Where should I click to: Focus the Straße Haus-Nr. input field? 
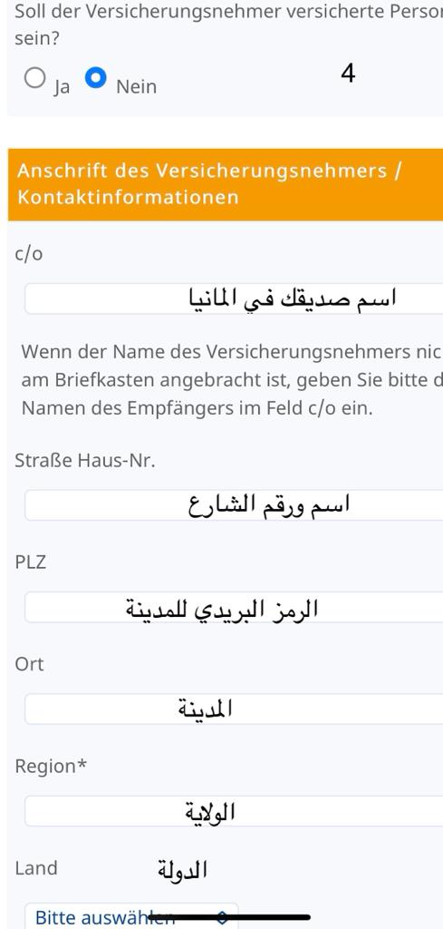[x=234, y=504]
